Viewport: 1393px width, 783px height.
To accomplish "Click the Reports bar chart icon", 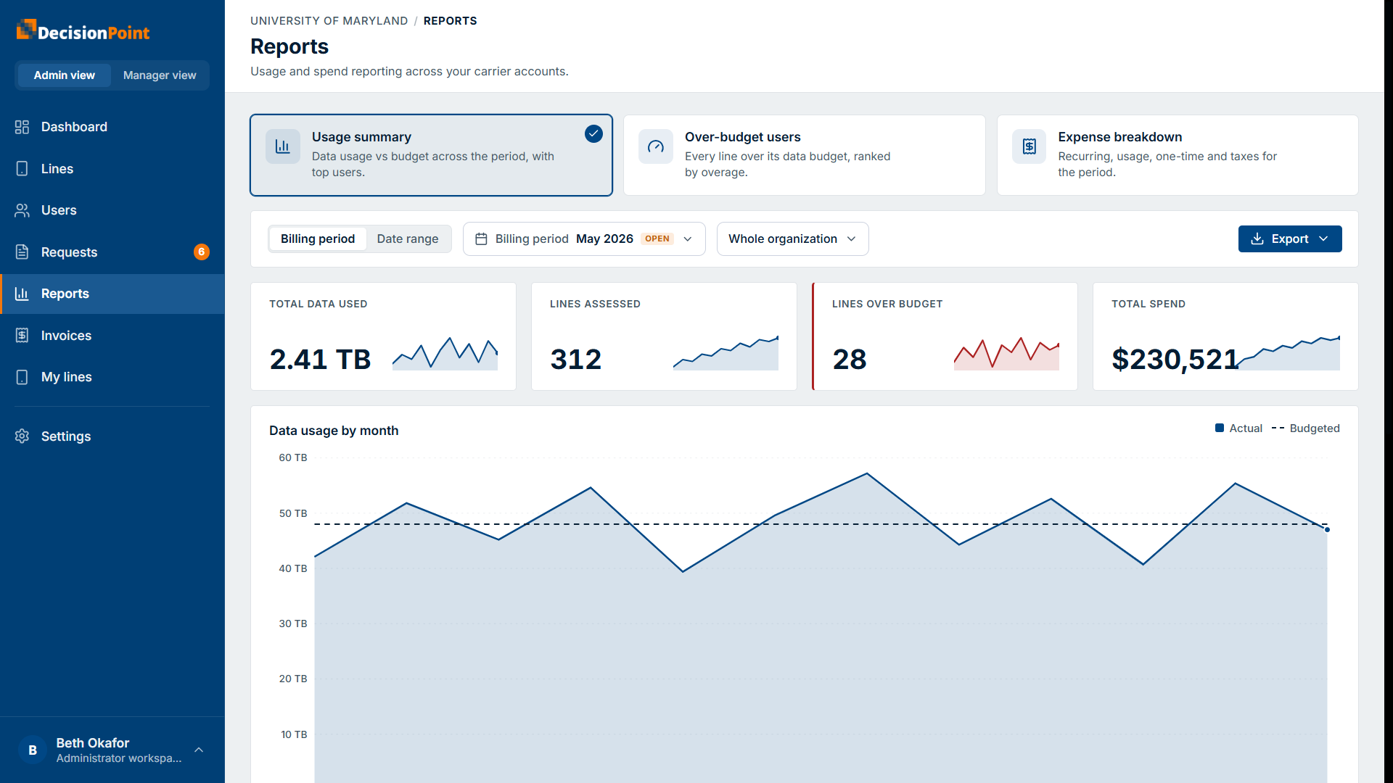I will coord(22,294).
